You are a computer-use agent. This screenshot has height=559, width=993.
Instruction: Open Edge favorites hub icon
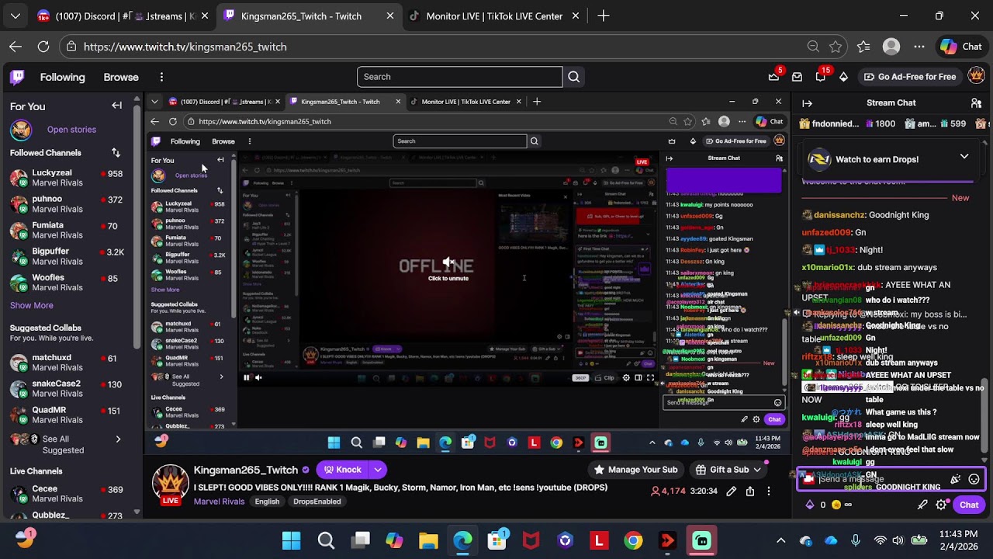click(863, 47)
